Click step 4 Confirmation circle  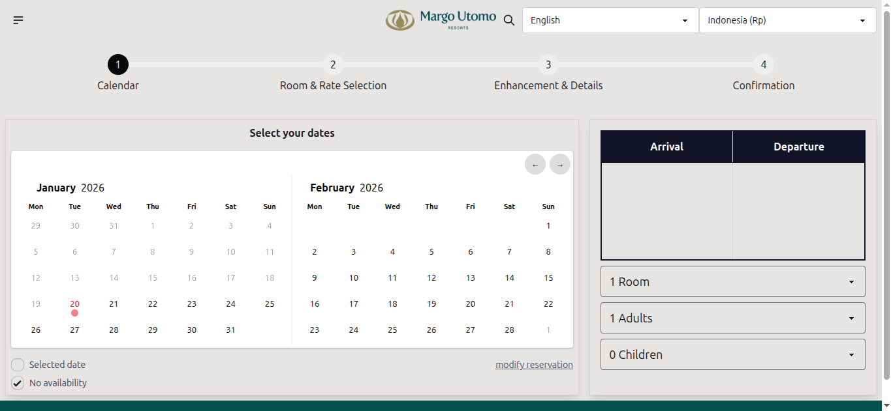point(763,64)
